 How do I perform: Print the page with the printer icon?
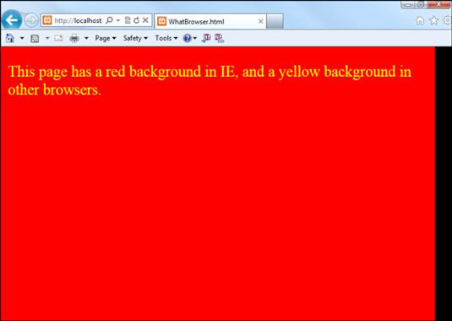74,38
